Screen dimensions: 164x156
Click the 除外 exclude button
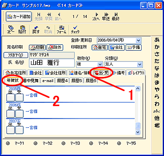pos(55,47)
